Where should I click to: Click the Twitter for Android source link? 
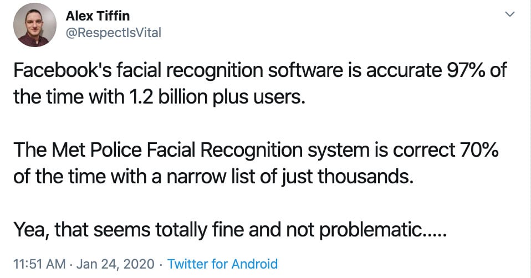[222, 264]
